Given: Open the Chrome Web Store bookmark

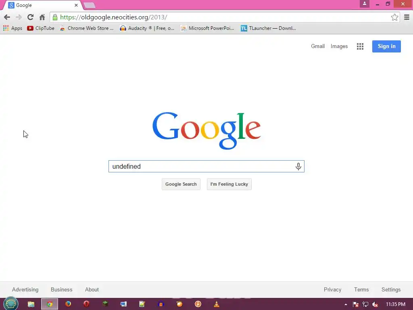Looking at the screenshot, I should [x=87, y=28].
